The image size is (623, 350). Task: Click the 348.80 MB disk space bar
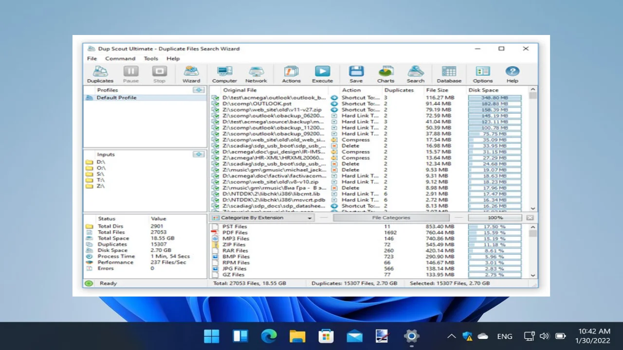click(x=495, y=98)
